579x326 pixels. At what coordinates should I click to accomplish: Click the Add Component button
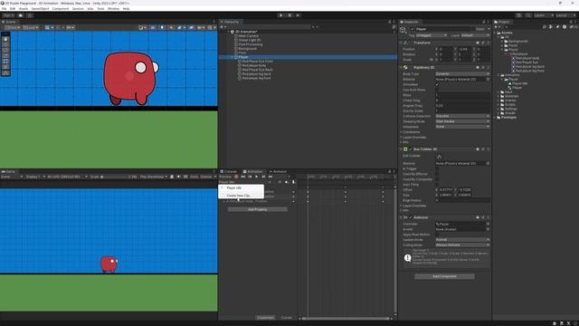444,276
